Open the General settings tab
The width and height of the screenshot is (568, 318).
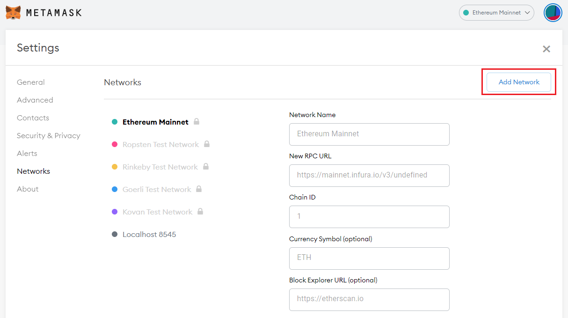click(31, 82)
